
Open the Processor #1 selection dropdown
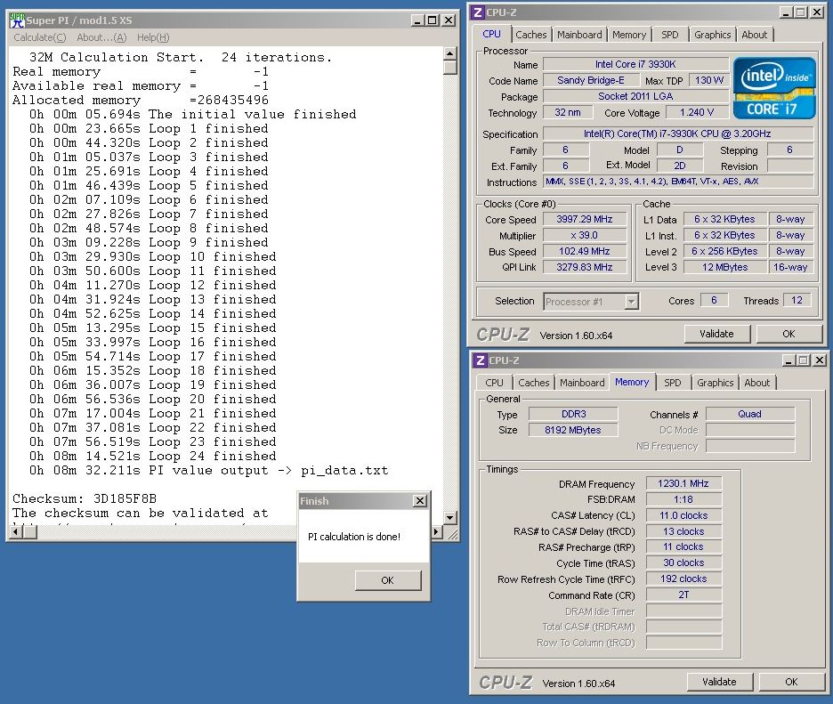pyautogui.click(x=631, y=302)
